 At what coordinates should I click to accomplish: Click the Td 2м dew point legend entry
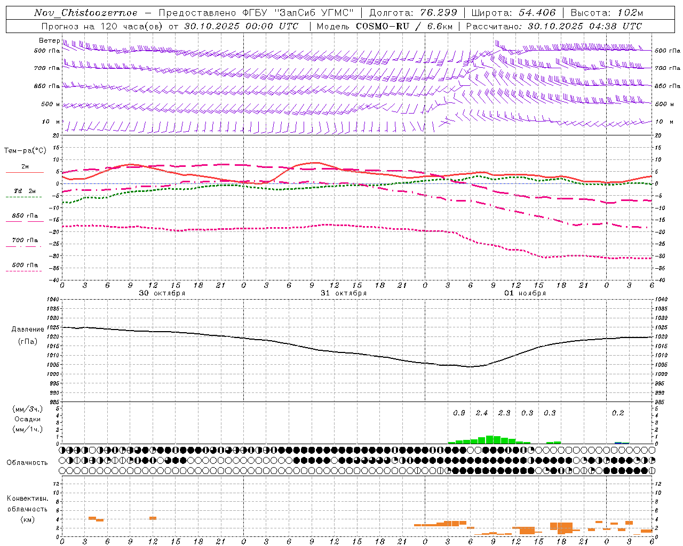click(25, 191)
